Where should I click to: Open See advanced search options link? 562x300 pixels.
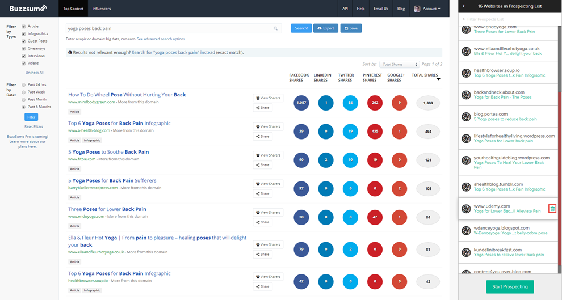click(161, 39)
